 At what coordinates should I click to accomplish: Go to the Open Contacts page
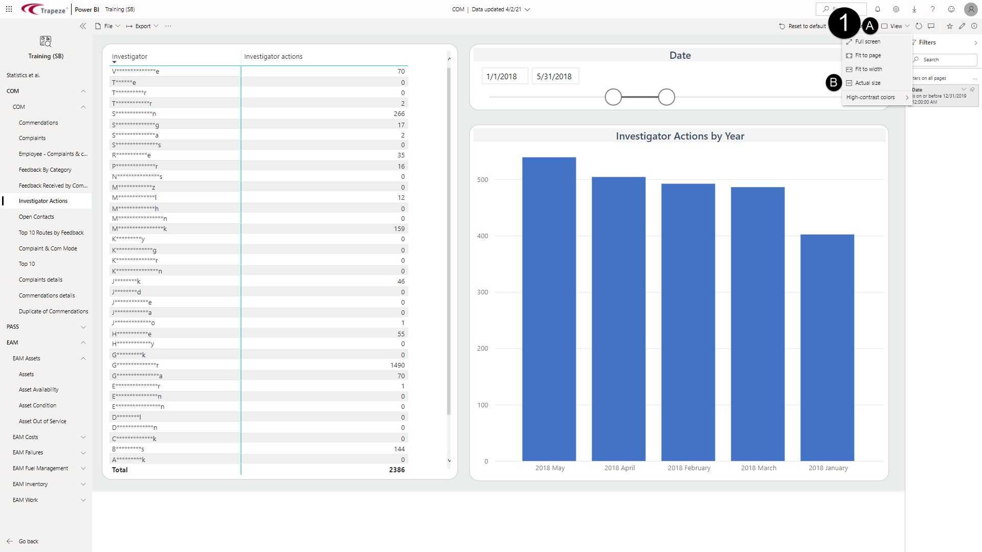click(36, 217)
